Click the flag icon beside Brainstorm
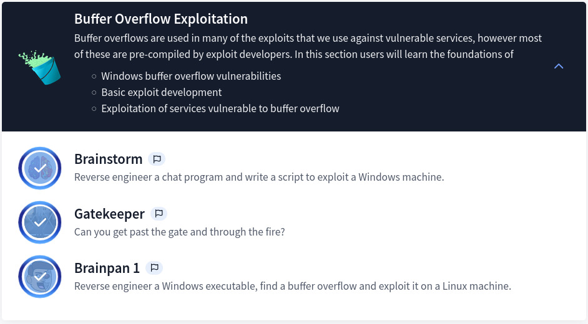588x324 pixels. [157, 159]
